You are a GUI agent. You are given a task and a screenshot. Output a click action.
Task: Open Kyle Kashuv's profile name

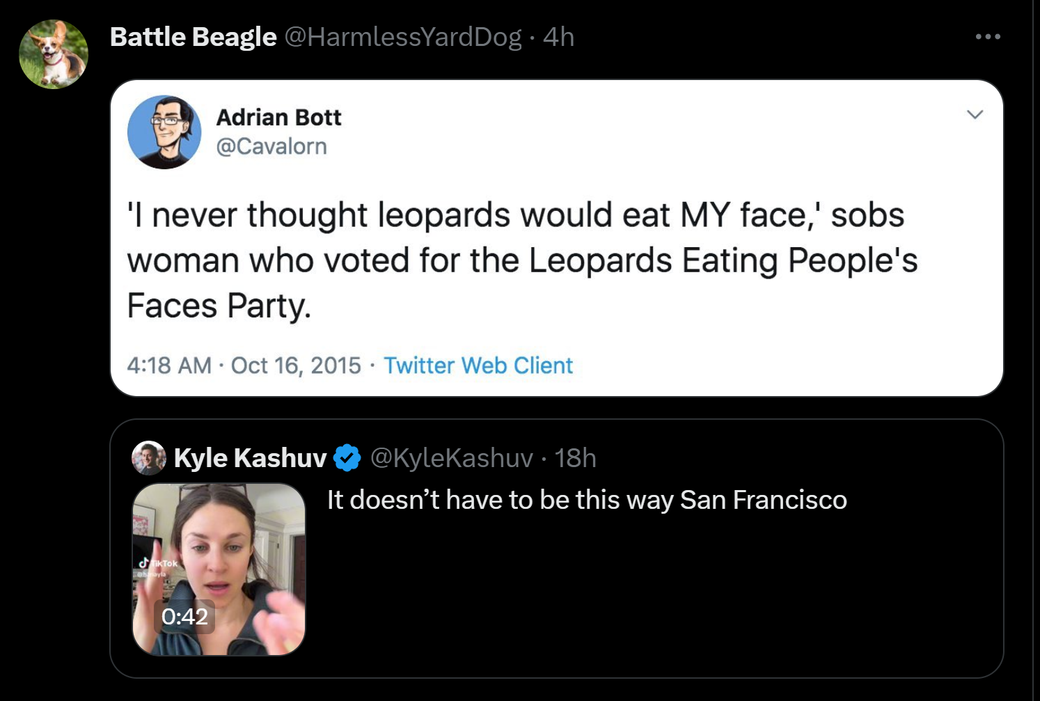click(250, 458)
